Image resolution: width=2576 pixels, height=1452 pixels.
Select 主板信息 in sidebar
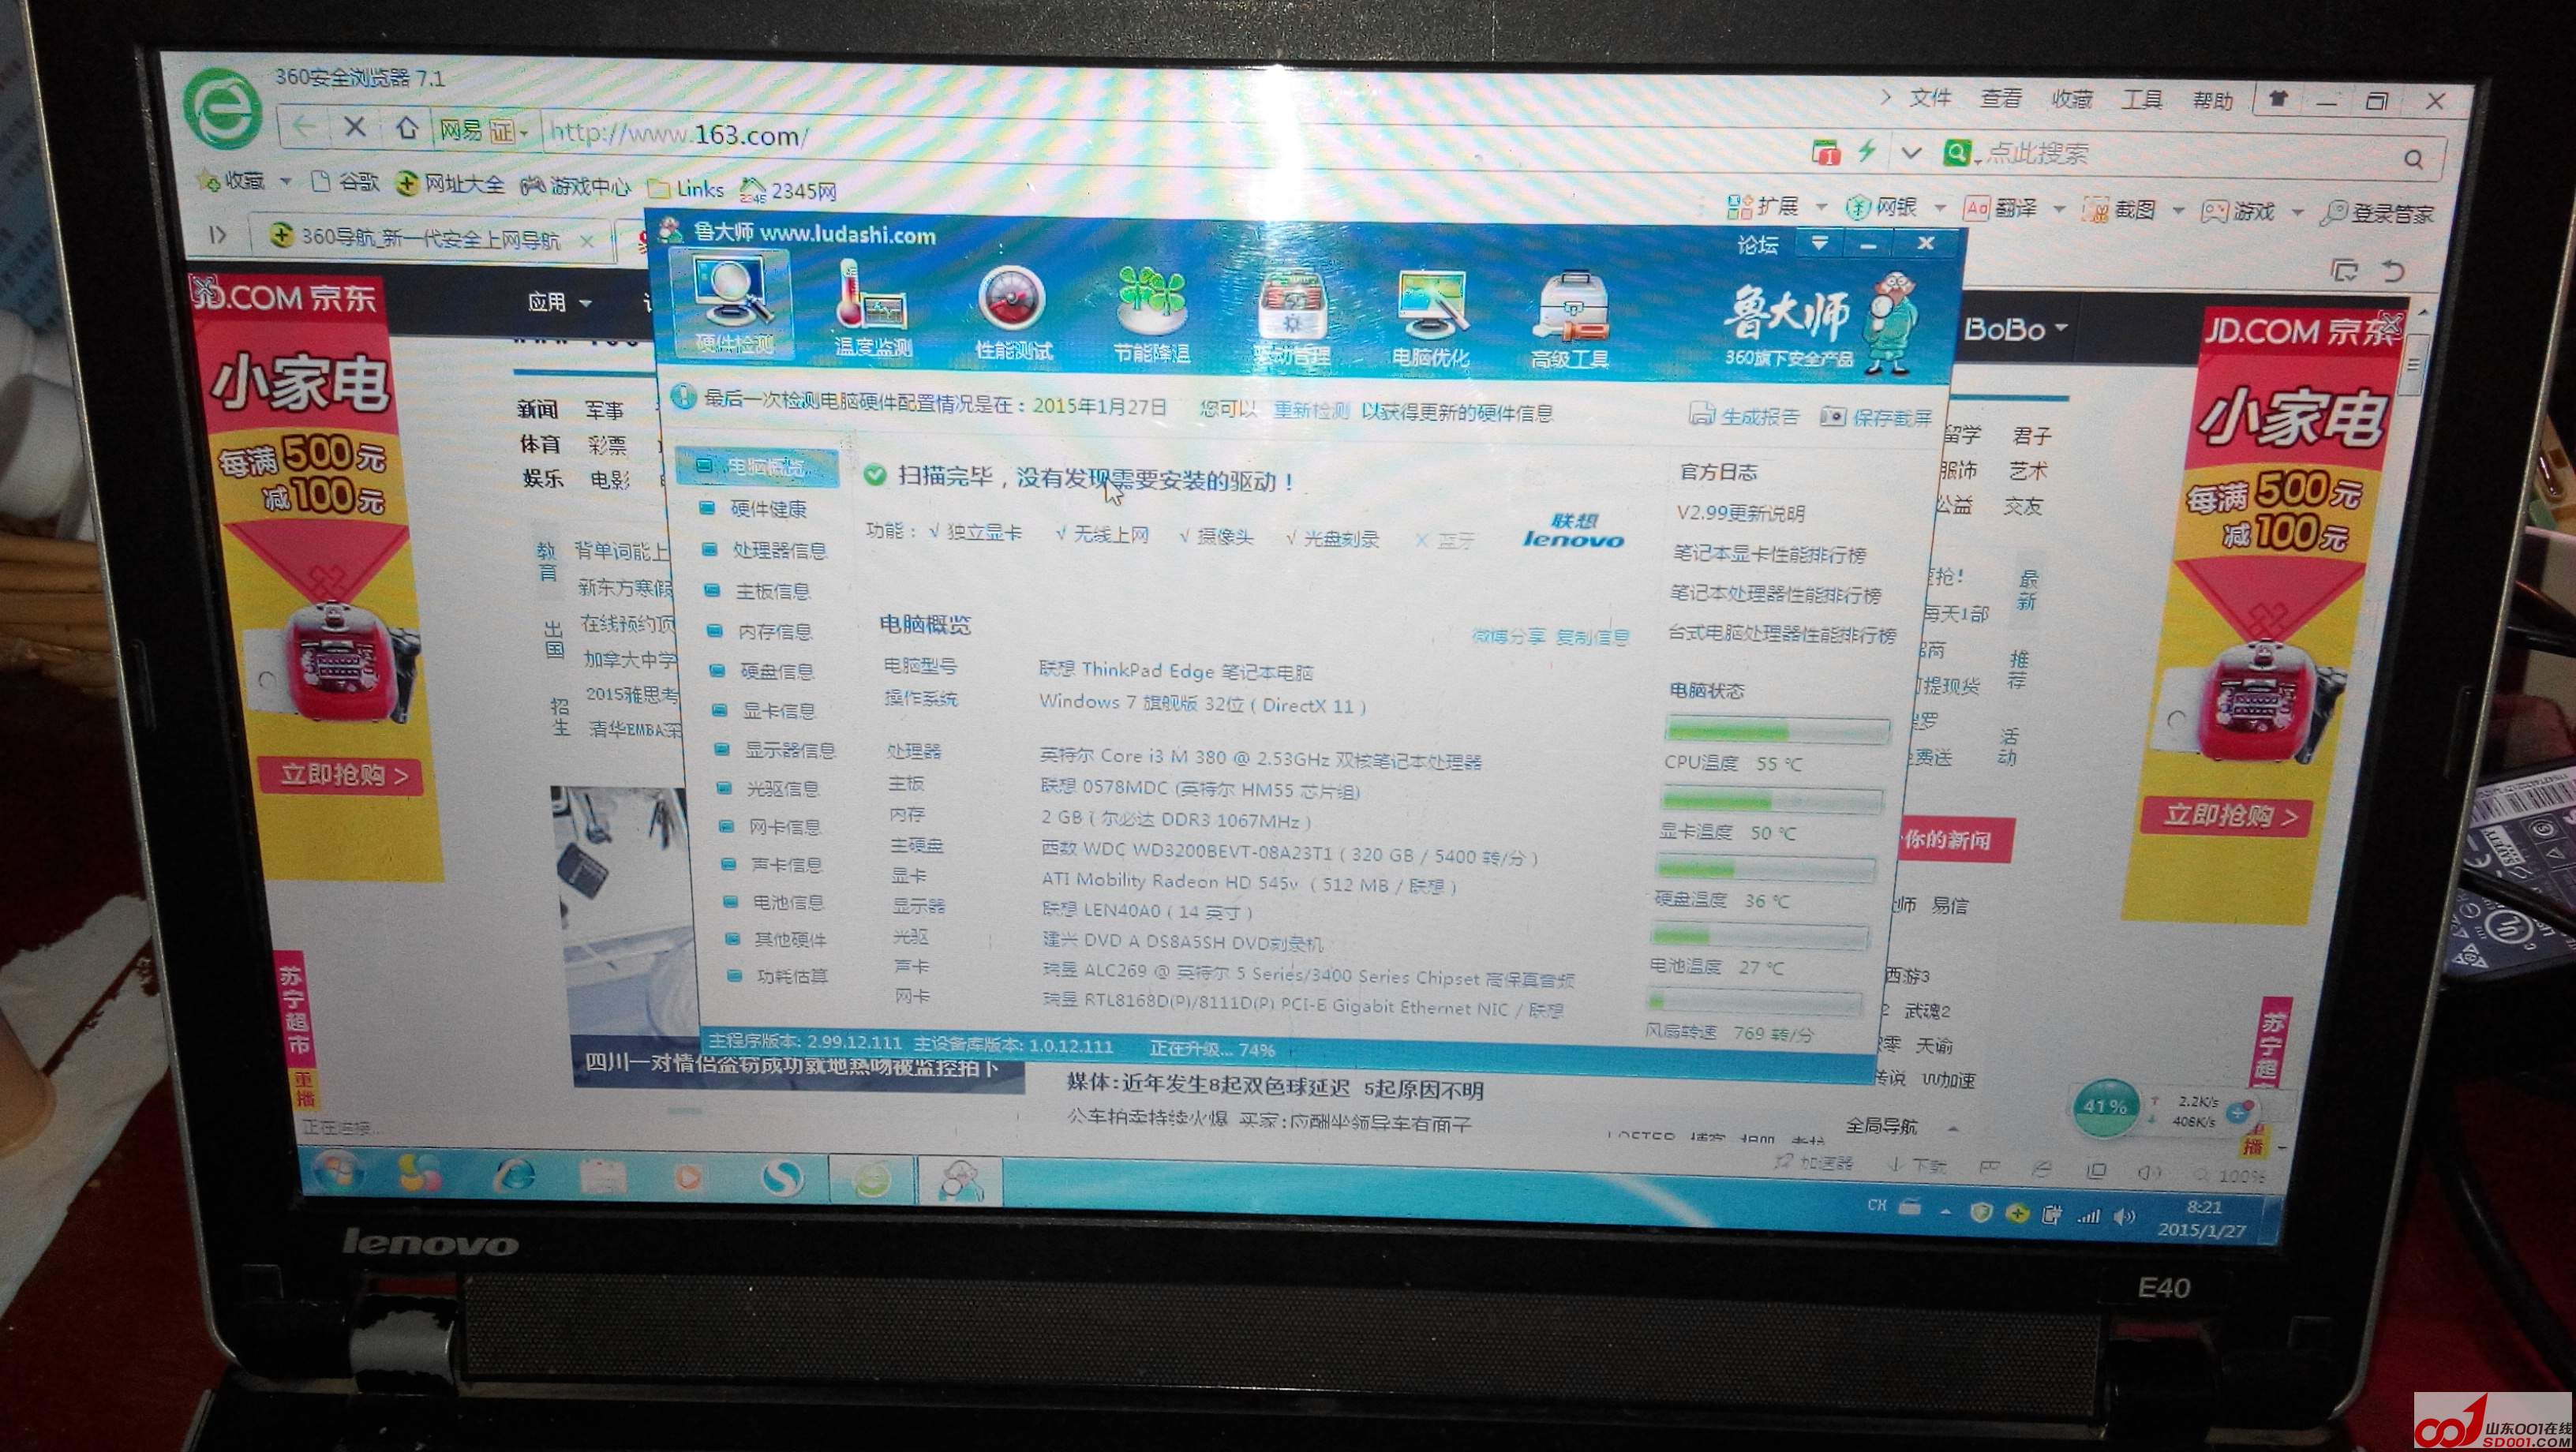click(772, 592)
